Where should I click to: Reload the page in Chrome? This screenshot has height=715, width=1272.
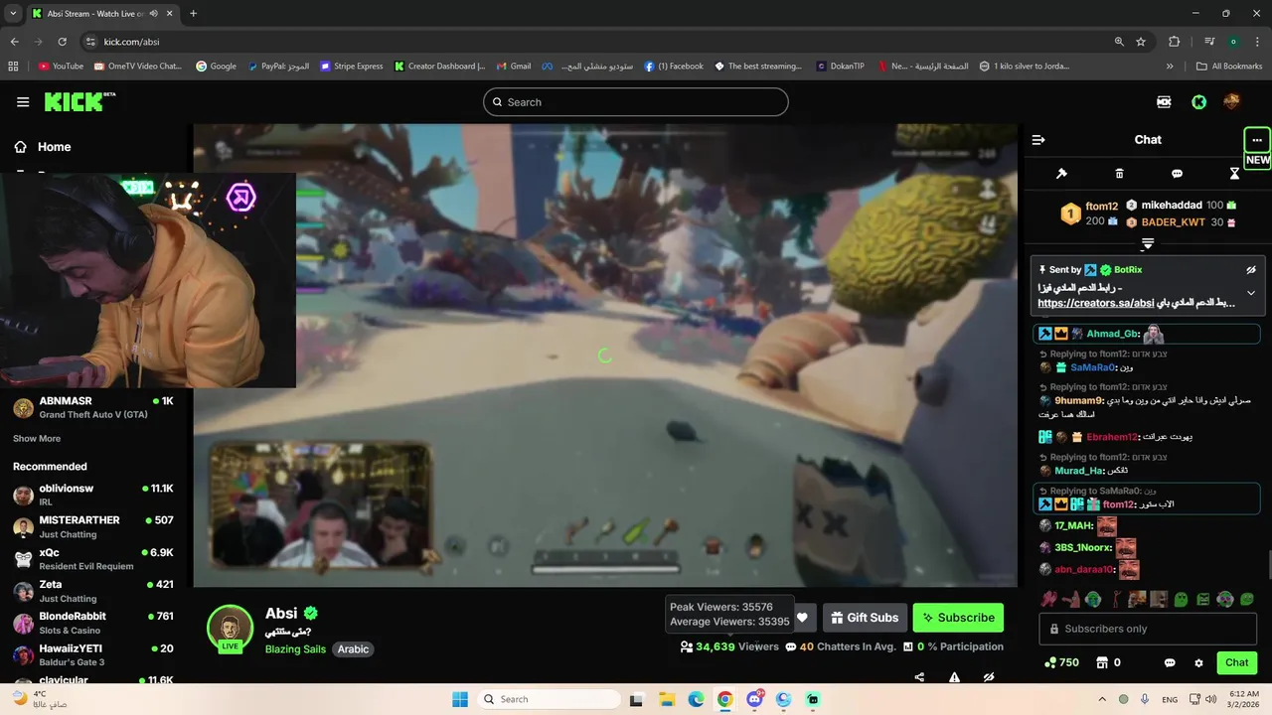[x=62, y=42]
